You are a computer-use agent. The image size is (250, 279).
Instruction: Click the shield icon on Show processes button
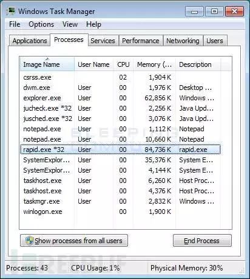(29, 241)
